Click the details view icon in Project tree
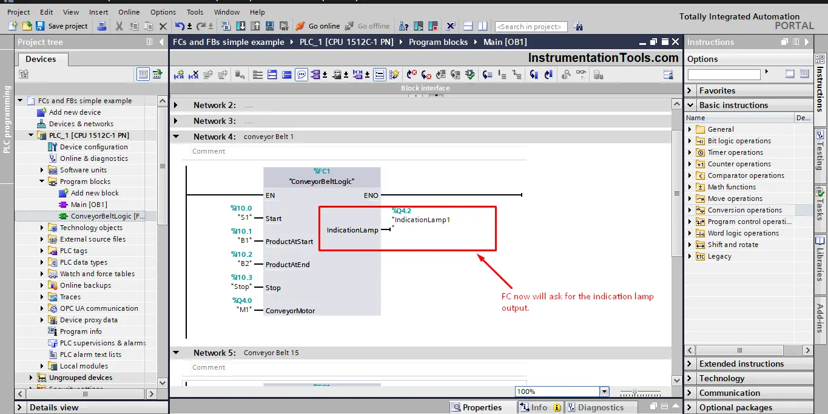Viewport: 828px width, 414px height. click(143, 74)
